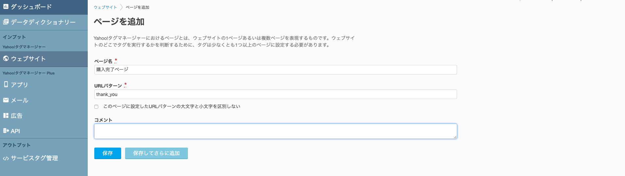Open the ダッシュボード menu item
This screenshot has height=176, width=625.
tap(31, 7)
